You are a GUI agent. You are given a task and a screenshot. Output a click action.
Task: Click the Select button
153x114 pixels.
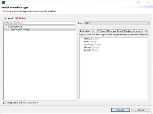[121, 110]
